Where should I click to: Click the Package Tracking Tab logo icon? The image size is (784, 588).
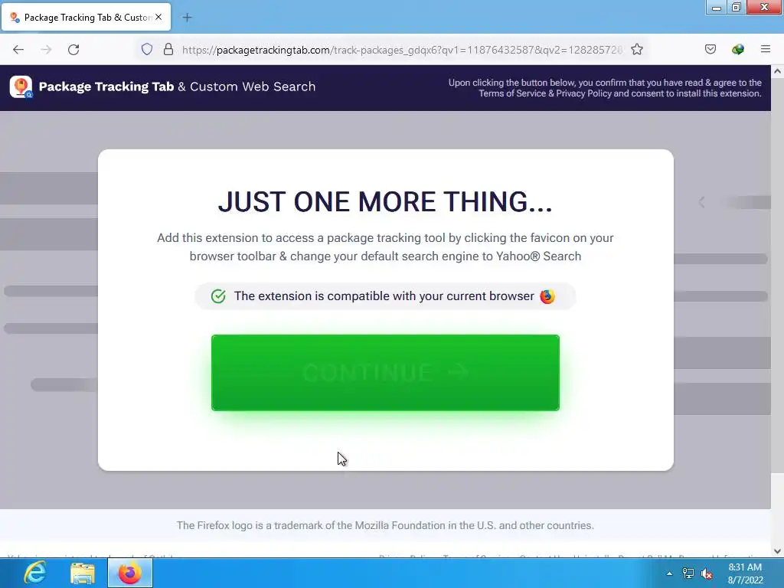coord(21,87)
